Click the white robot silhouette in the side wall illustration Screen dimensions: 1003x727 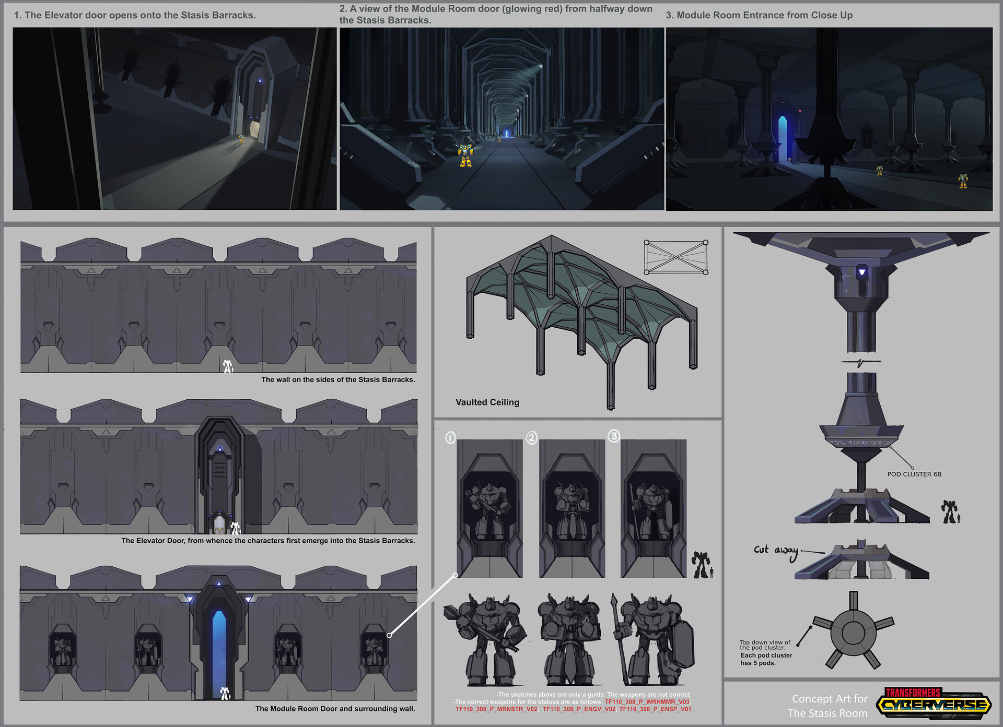pyautogui.click(x=228, y=366)
